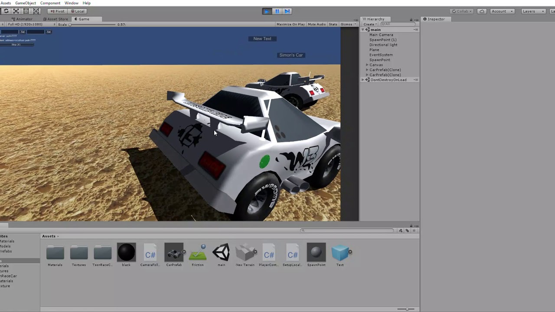Image resolution: width=555 pixels, height=312 pixels.
Task: Select the Scale tool in the toolbar
Action: (x=16, y=11)
